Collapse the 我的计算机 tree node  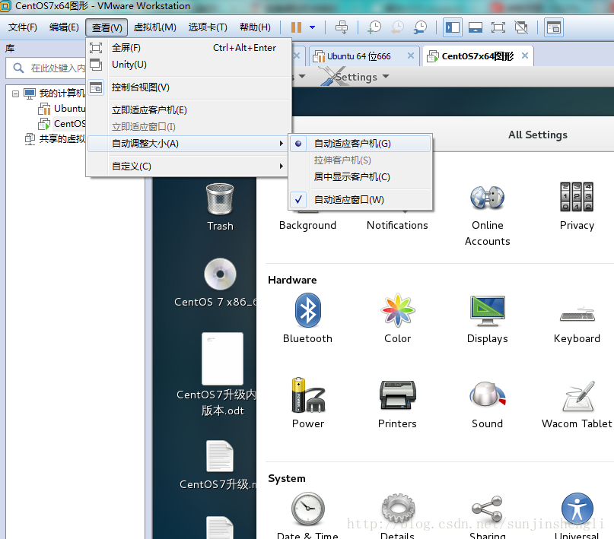[x=15, y=94]
